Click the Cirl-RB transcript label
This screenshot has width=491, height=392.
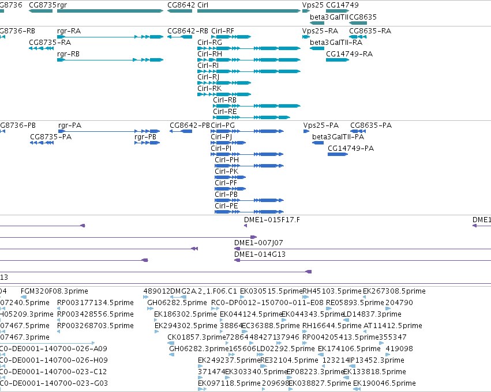[224, 100]
